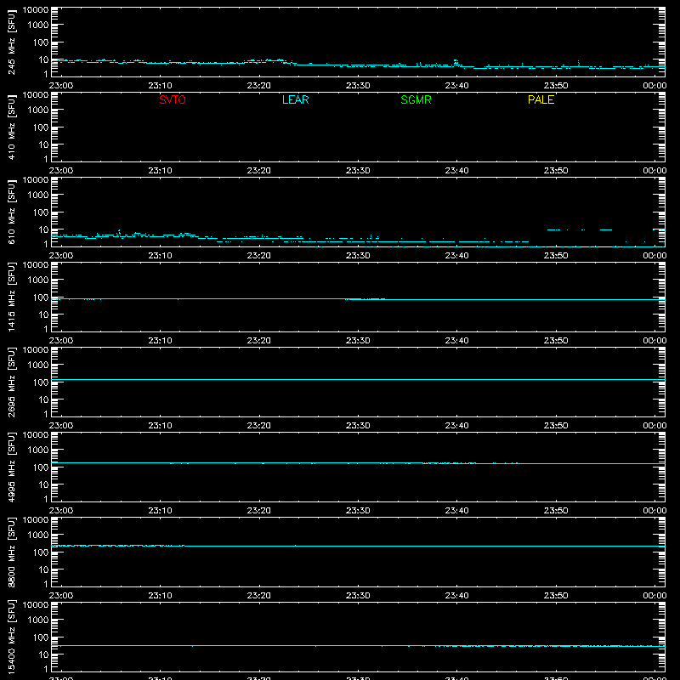Image resolution: width=680 pixels, height=680 pixels.
Task: Click the 23:30 label below the 610 MHz plot
Action: pyautogui.click(x=358, y=256)
